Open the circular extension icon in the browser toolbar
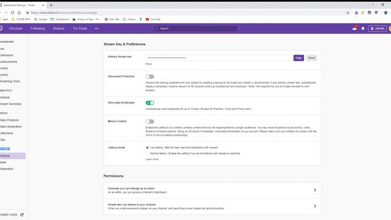 point(363,12)
